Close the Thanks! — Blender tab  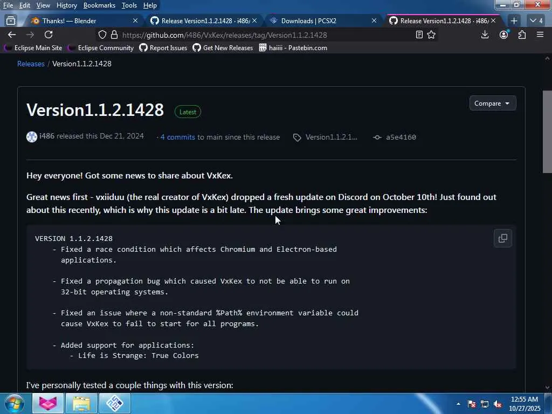135,21
